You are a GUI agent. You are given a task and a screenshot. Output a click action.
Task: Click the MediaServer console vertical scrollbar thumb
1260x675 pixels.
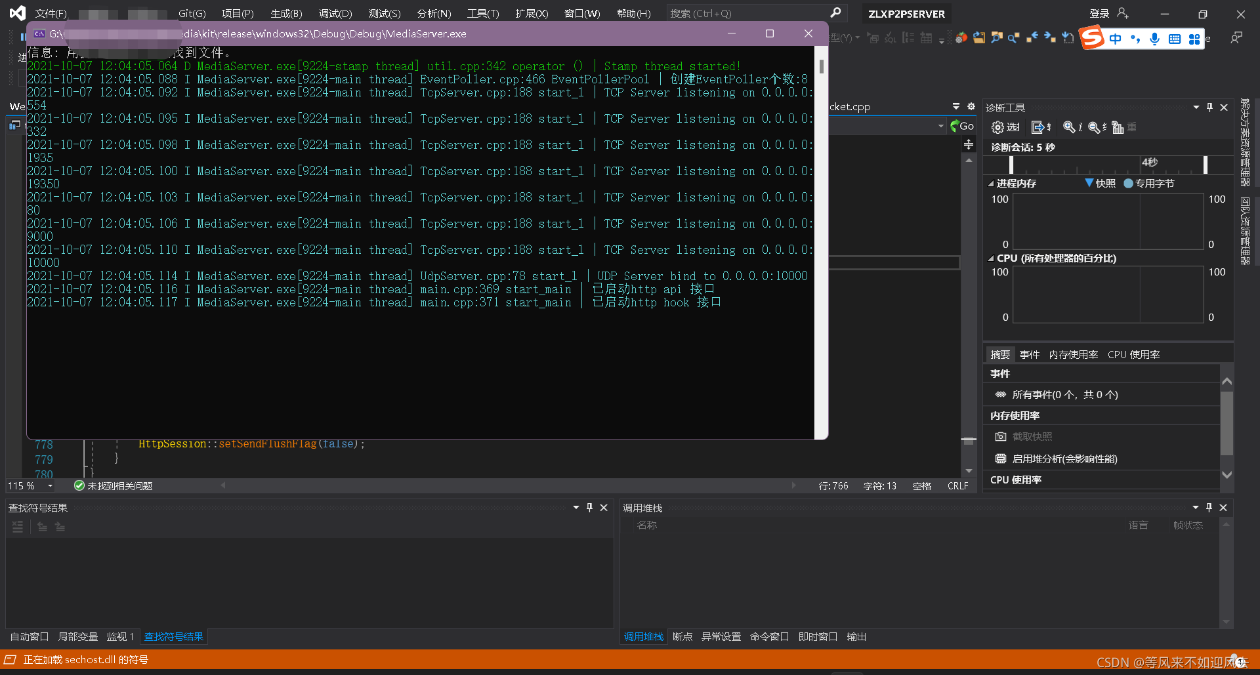pos(821,66)
